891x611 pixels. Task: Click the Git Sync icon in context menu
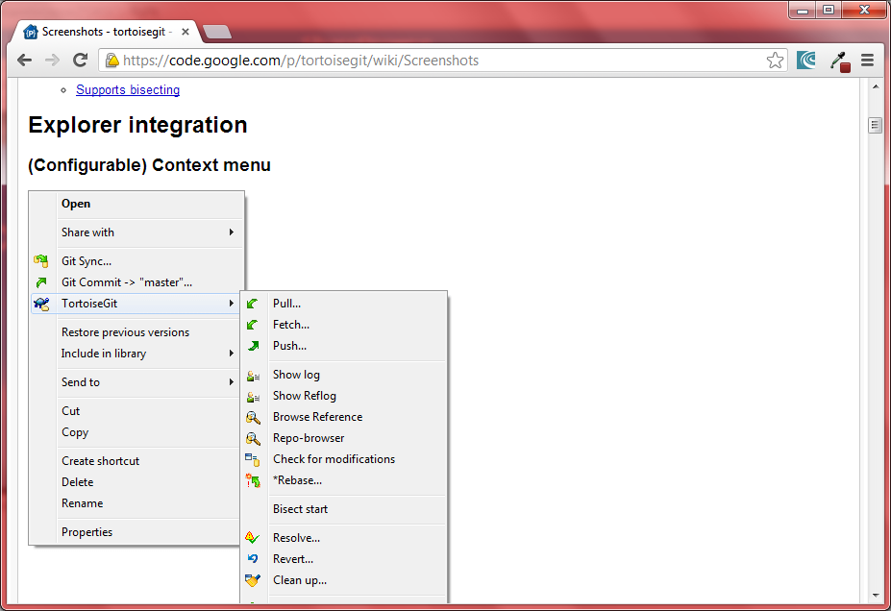click(41, 261)
